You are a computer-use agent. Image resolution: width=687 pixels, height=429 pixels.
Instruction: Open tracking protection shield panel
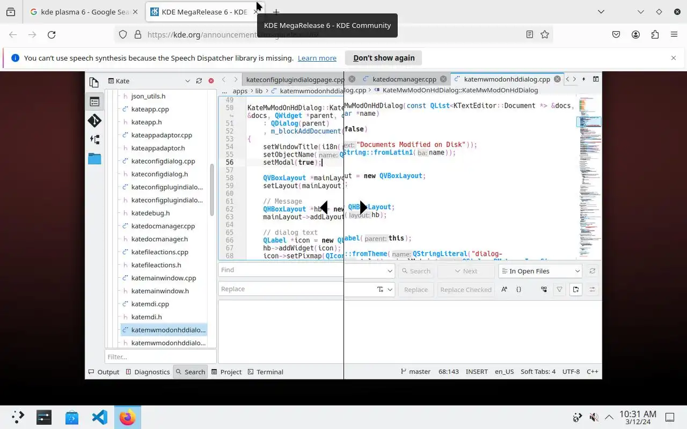pos(123,34)
